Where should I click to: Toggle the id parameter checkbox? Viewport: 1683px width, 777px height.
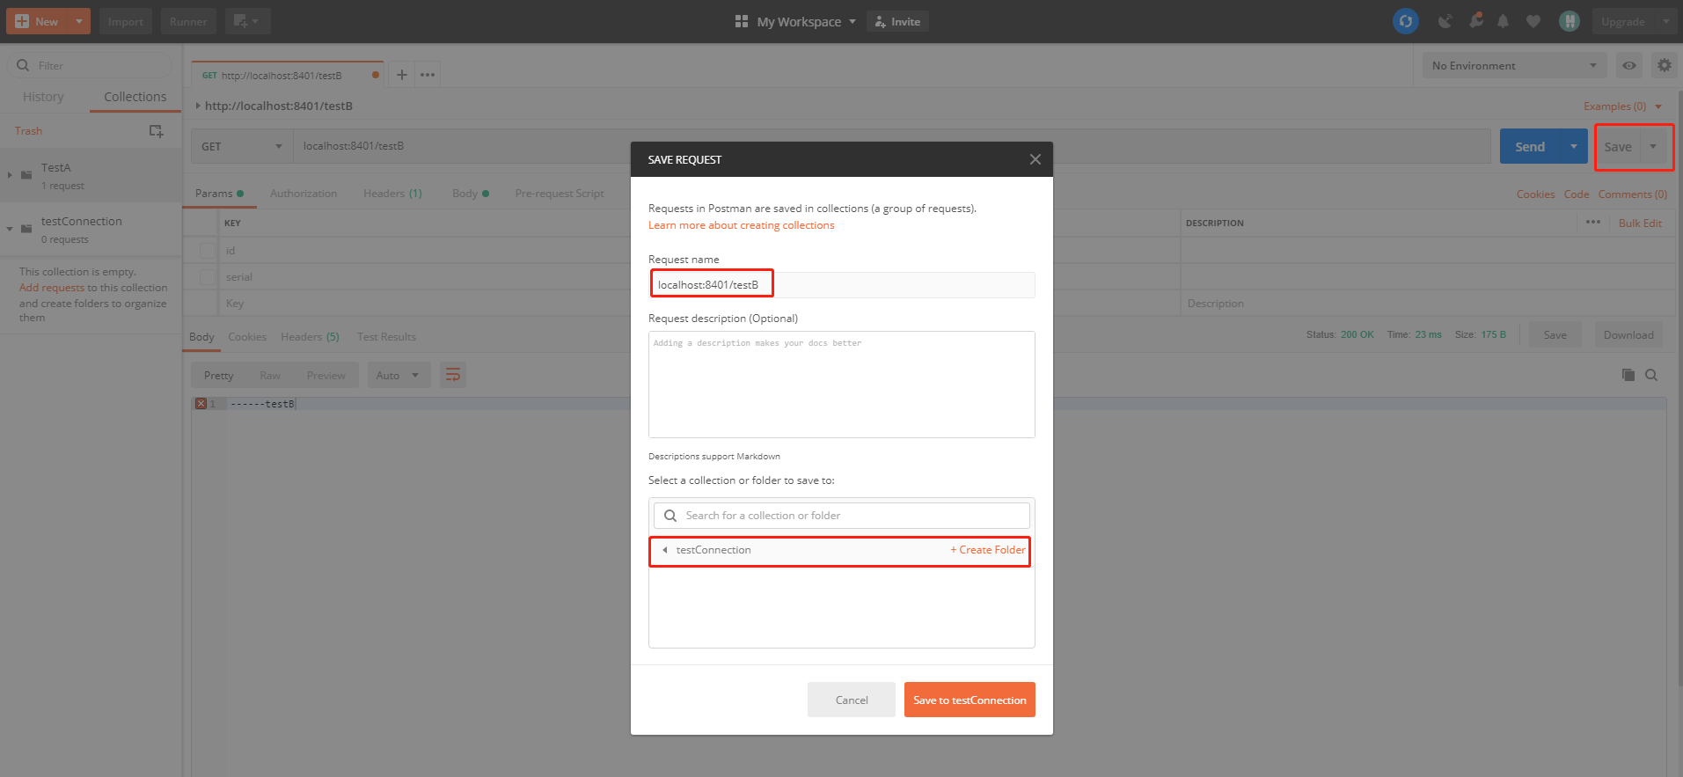click(x=207, y=251)
